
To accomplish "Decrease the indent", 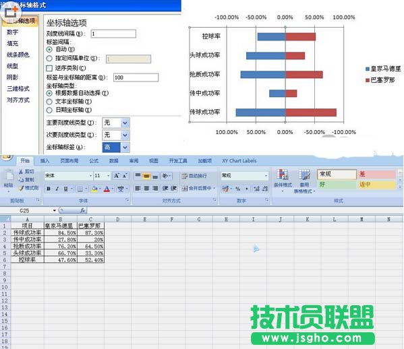I will (165, 189).
